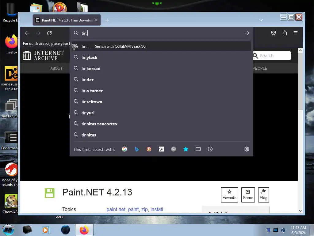Pick the 'tinseltown' suggestion
Image resolution: width=314 pixels, height=236 pixels.
point(161,102)
